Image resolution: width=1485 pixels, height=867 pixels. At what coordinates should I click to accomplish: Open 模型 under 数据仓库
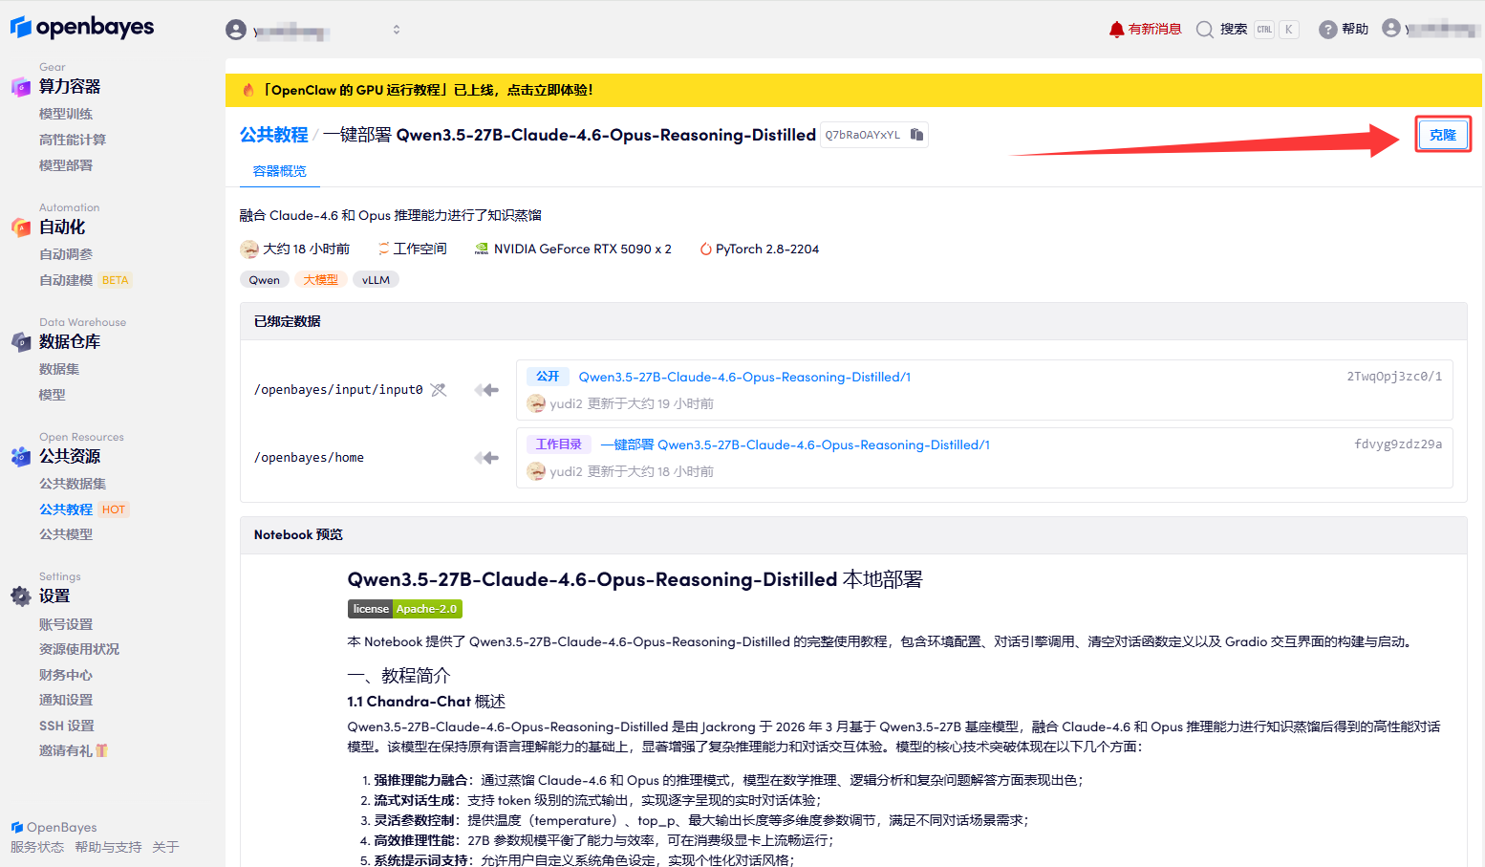click(53, 395)
